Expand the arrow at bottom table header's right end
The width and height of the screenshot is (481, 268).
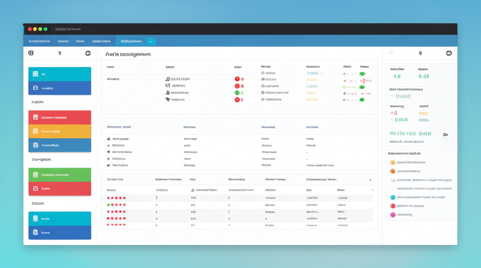tap(370, 180)
